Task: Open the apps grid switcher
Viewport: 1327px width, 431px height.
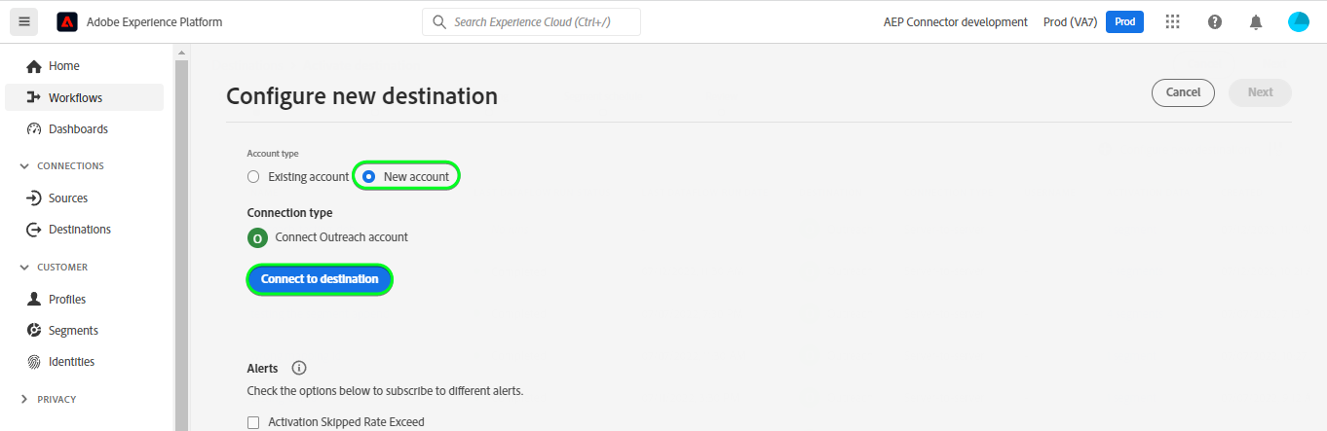Action: [1173, 21]
